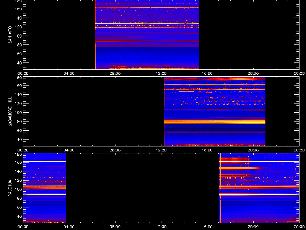The height and width of the screenshot is (230, 306).
Task: Click the 16:00 label under San Vito panel
Action: click(207, 74)
